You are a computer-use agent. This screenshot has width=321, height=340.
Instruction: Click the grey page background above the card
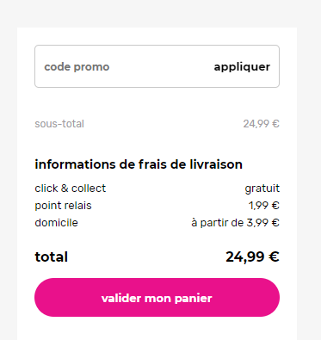click(157, 14)
